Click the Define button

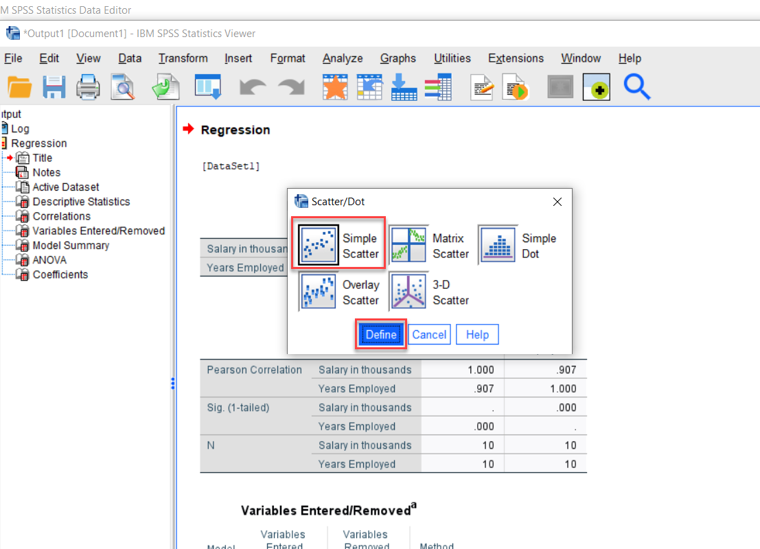(x=381, y=334)
